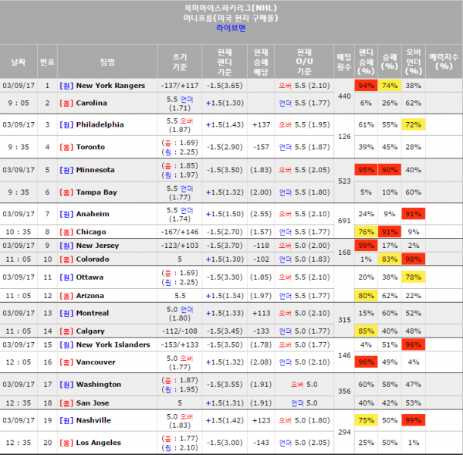Select the Chicago team name

(91, 232)
